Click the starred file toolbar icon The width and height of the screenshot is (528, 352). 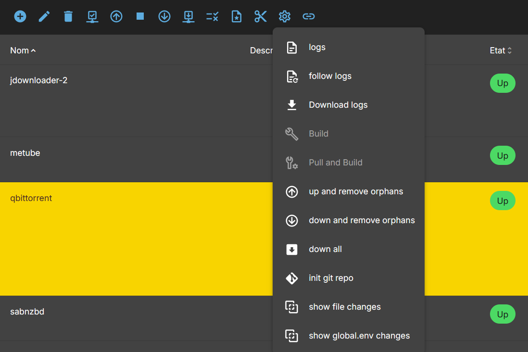[237, 16]
